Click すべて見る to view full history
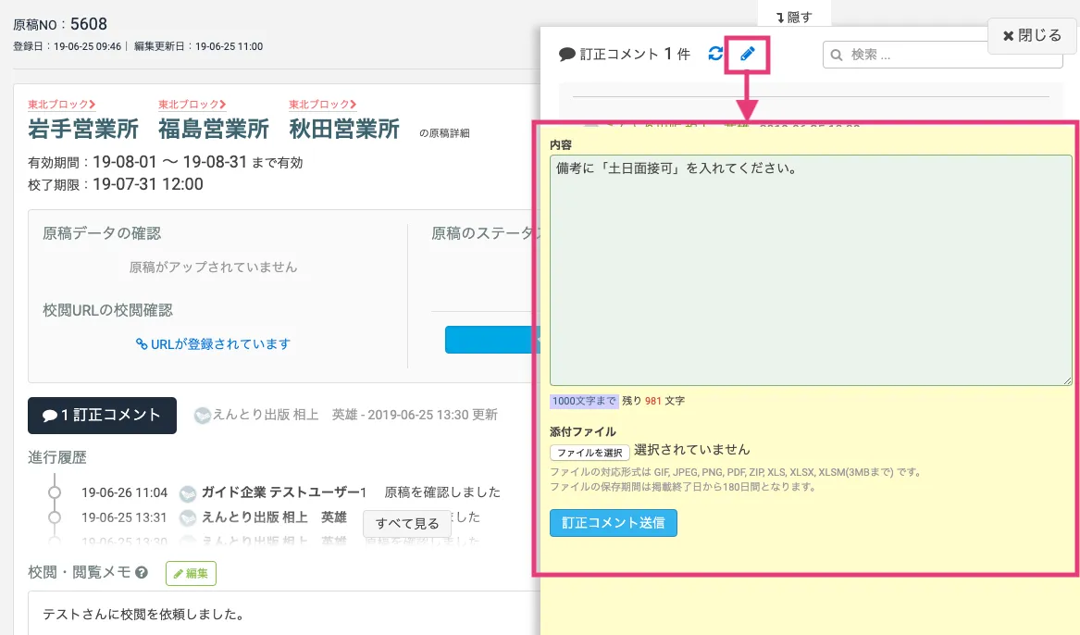Image resolution: width=1080 pixels, height=635 pixels. click(407, 523)
